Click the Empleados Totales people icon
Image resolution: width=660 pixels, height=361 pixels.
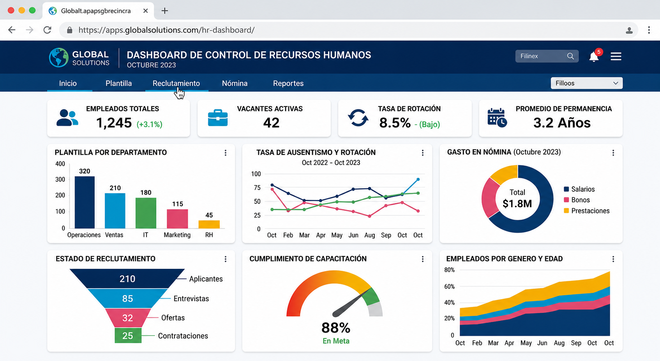(x=67, y=118)
